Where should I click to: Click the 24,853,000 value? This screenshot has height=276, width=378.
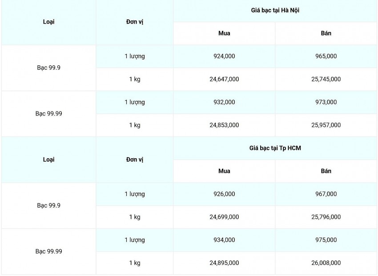(x=224, y=125)
